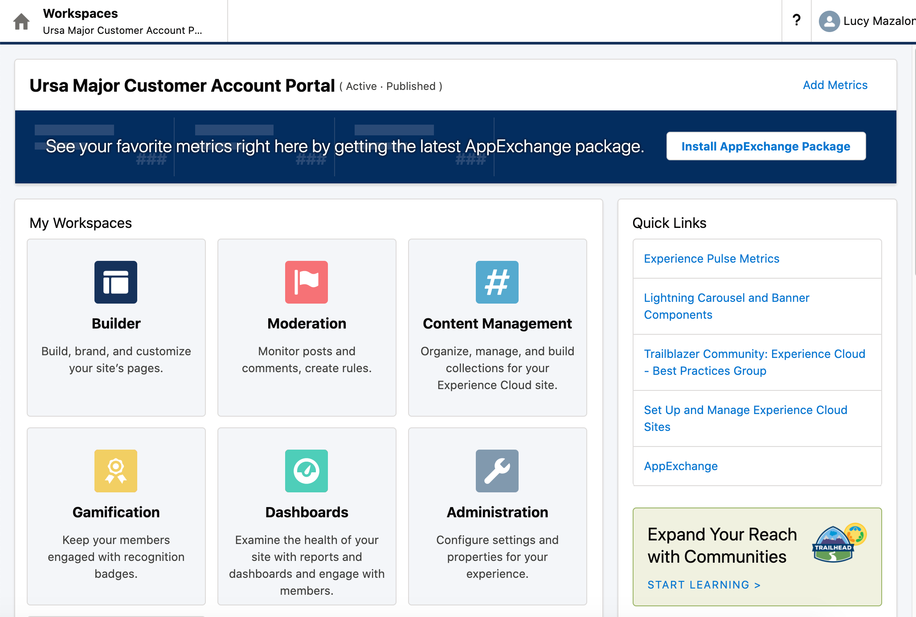
Task: Click START LEARNING in the Communities banner
Action: 704,585
